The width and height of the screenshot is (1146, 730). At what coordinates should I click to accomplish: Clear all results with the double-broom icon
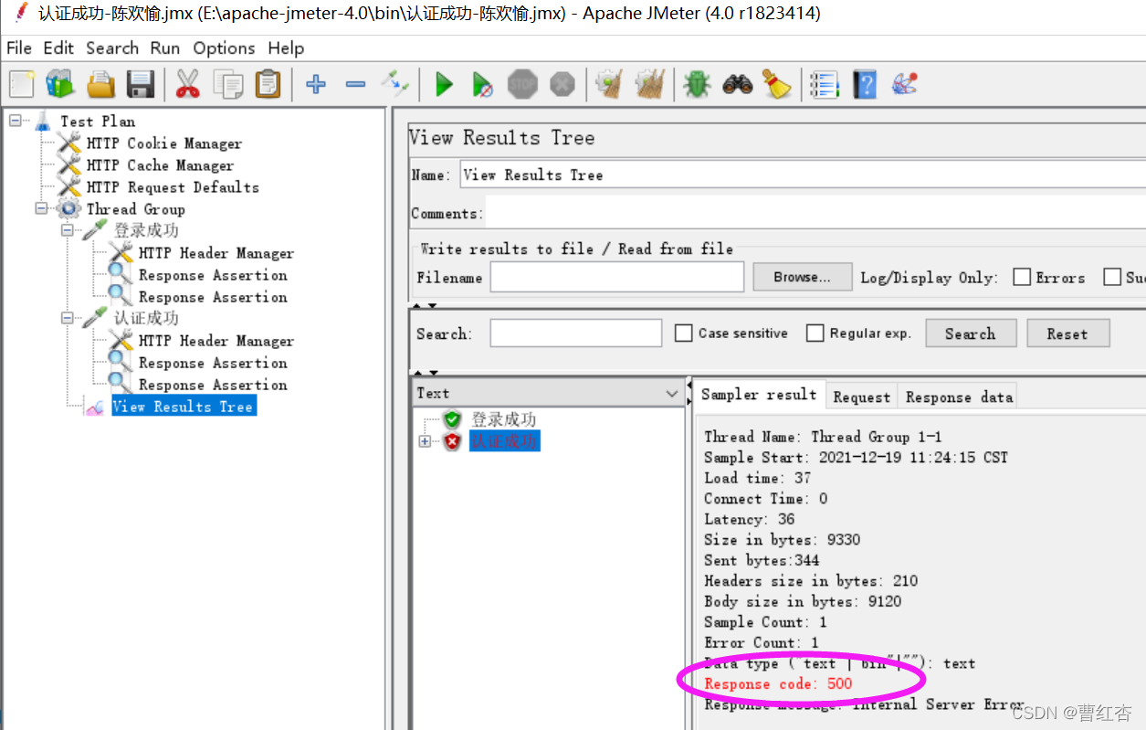pos(649,84)
